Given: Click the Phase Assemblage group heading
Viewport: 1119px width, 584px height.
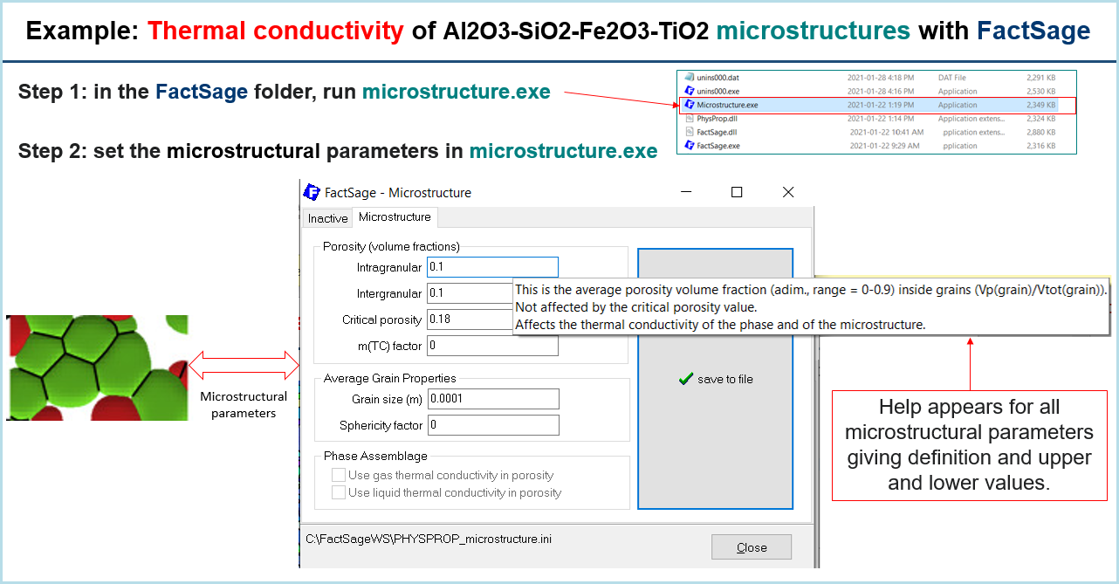Looking at the screenshot, I should tap(376, 456).
